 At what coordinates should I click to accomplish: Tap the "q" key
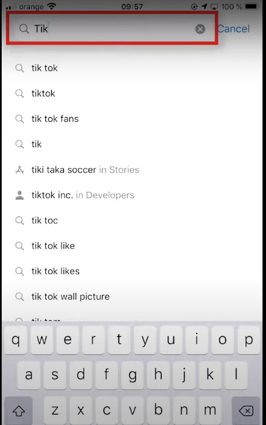16,340
